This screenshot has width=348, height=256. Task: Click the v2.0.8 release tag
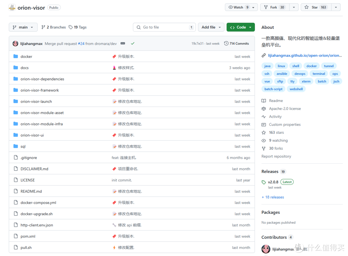click(x=273, y=182)
